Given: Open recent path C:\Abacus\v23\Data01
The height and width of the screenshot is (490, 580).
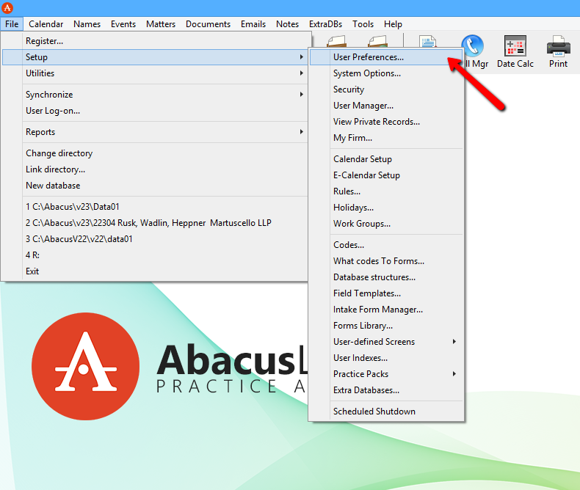Looking at the screenshot, I should (x=156, y=207).
